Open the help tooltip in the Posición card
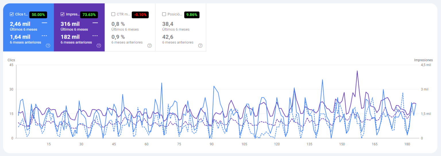The width and height of the screenshot is (441, 156). pos(200,46)
